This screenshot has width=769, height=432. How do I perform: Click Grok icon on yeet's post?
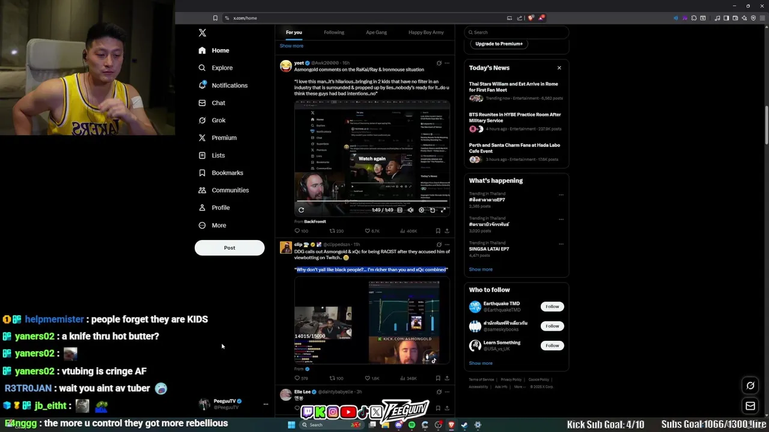[439, 63]
